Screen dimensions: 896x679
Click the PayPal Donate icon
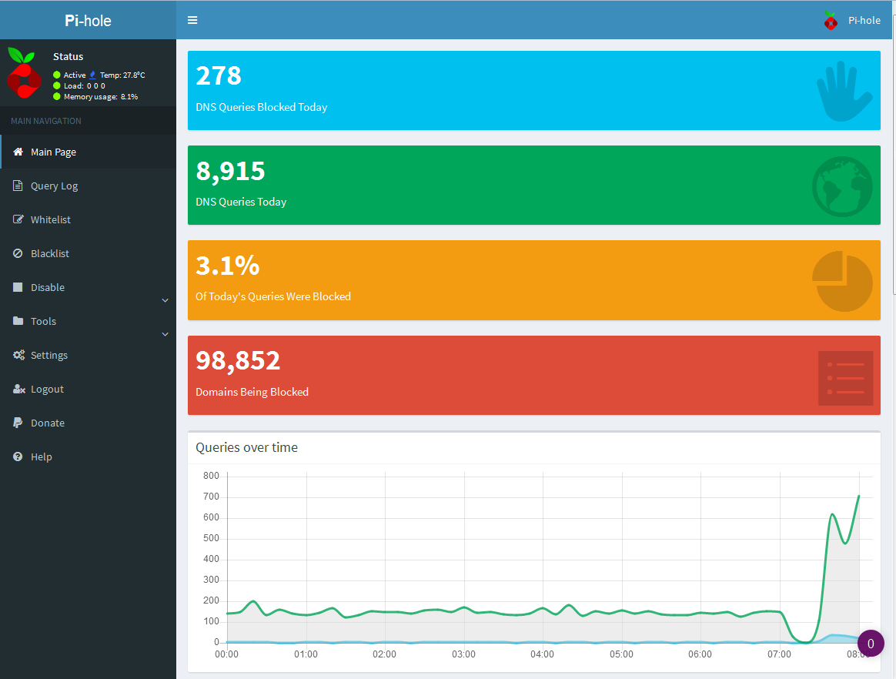tap(18, 423)
